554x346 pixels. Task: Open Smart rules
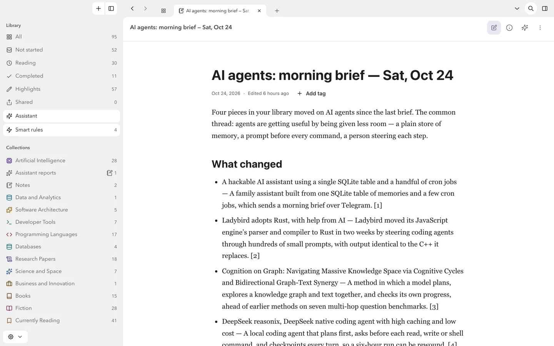pos(62,130)
